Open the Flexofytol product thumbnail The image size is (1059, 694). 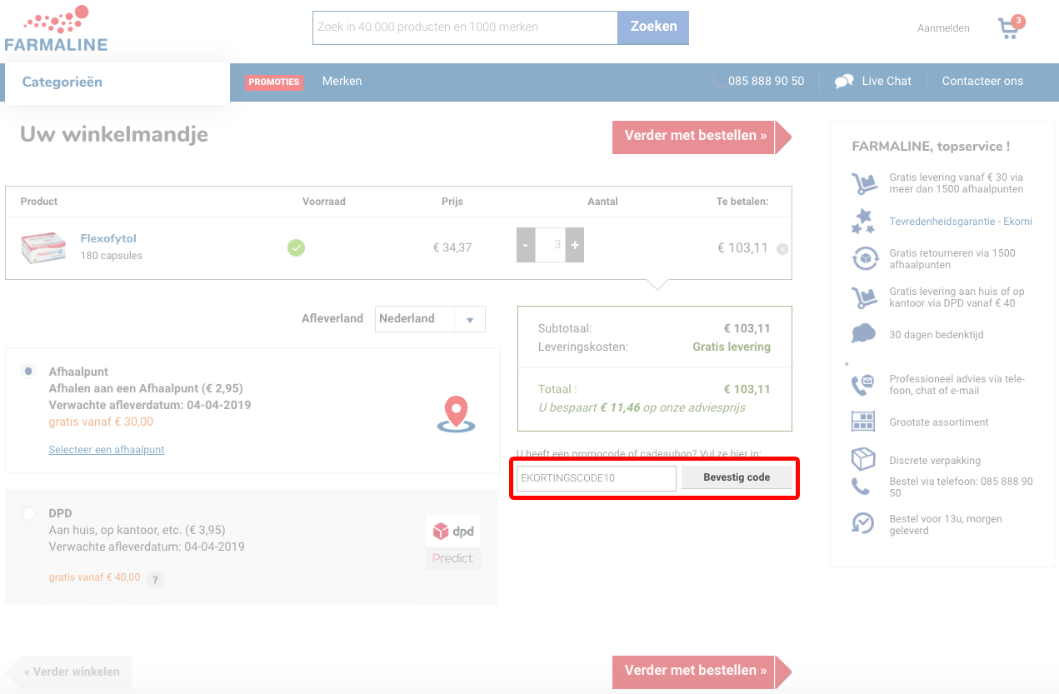[x=44, y=247]
